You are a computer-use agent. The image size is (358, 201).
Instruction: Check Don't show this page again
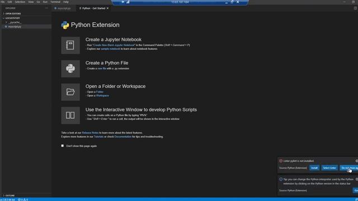pos(62,146)
